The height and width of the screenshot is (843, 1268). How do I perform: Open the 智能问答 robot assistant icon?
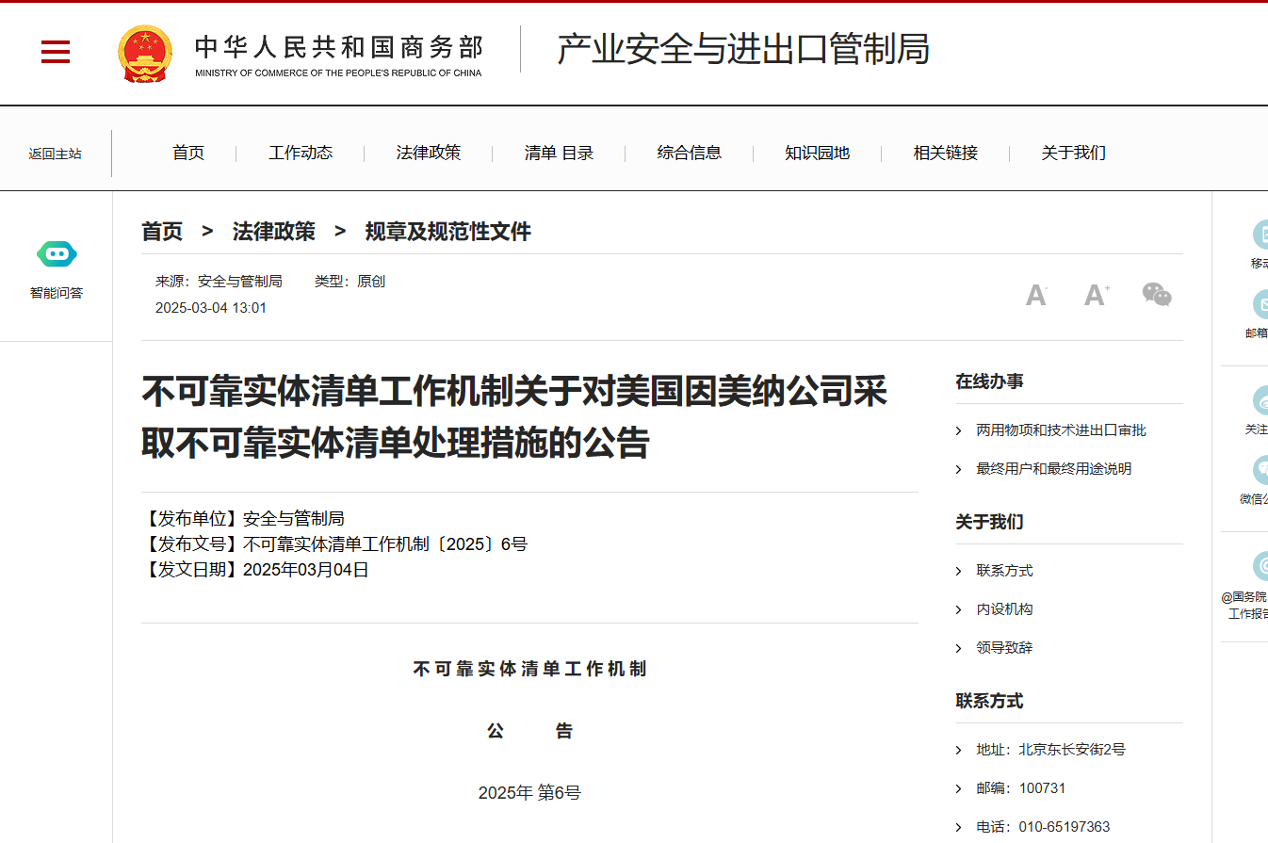pos(57,254)
